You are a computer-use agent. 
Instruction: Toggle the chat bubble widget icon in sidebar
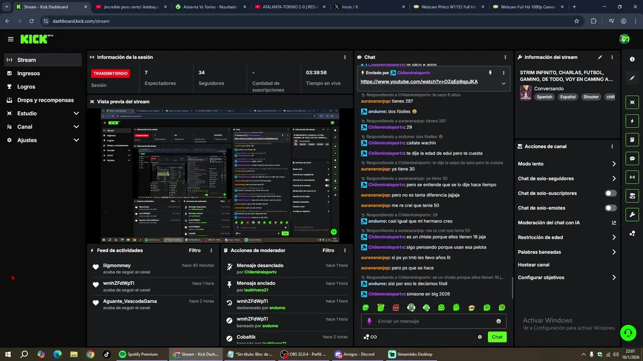(x=632, y=158)
